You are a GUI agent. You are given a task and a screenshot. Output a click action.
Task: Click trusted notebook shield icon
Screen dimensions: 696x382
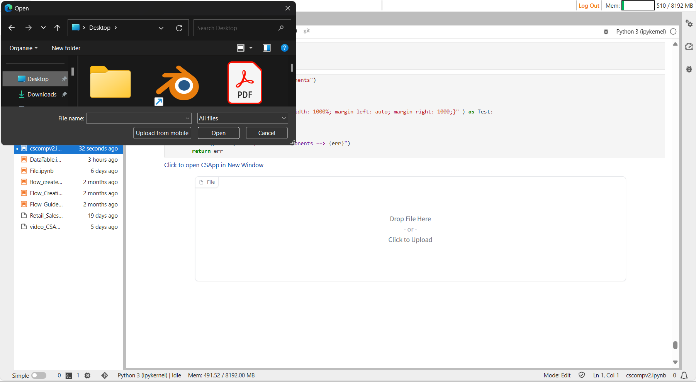click(582, 375)
